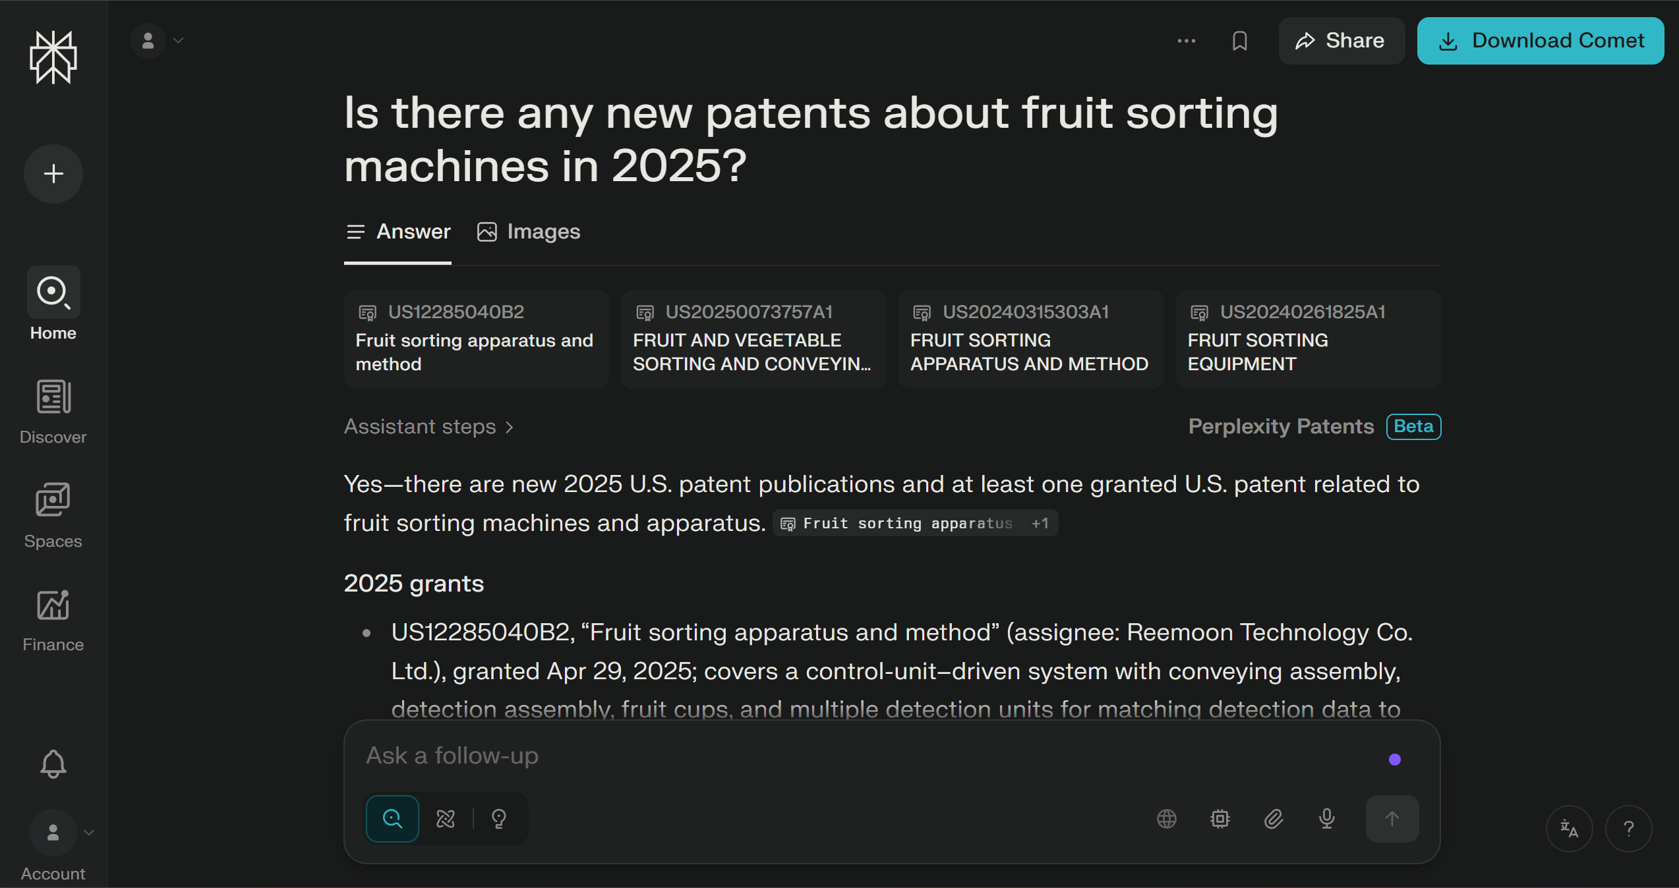The image size is (1679, 888).
Task: Select the Labs lightbulb icon
Action: (x=499, y=819)
